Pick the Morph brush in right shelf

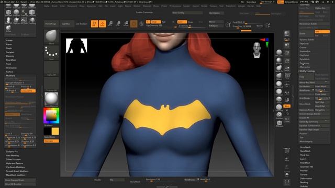[x=279, y=61]
